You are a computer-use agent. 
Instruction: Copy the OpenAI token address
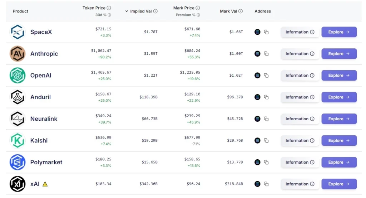(266, 76)
